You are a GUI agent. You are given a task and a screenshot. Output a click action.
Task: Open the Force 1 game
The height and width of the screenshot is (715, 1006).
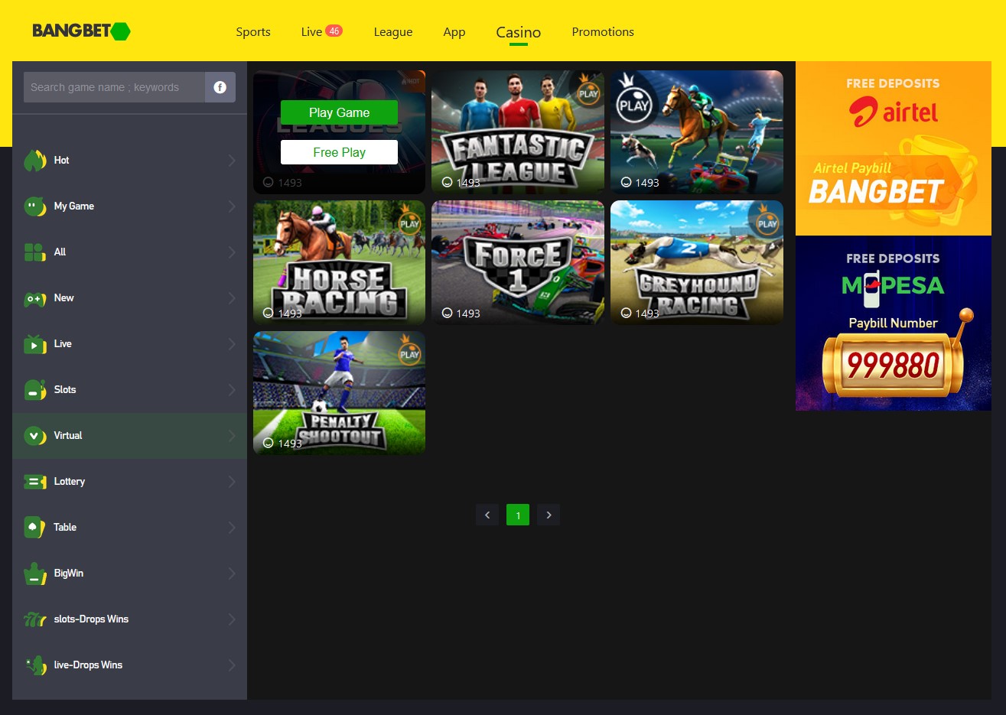pos(518,262)
